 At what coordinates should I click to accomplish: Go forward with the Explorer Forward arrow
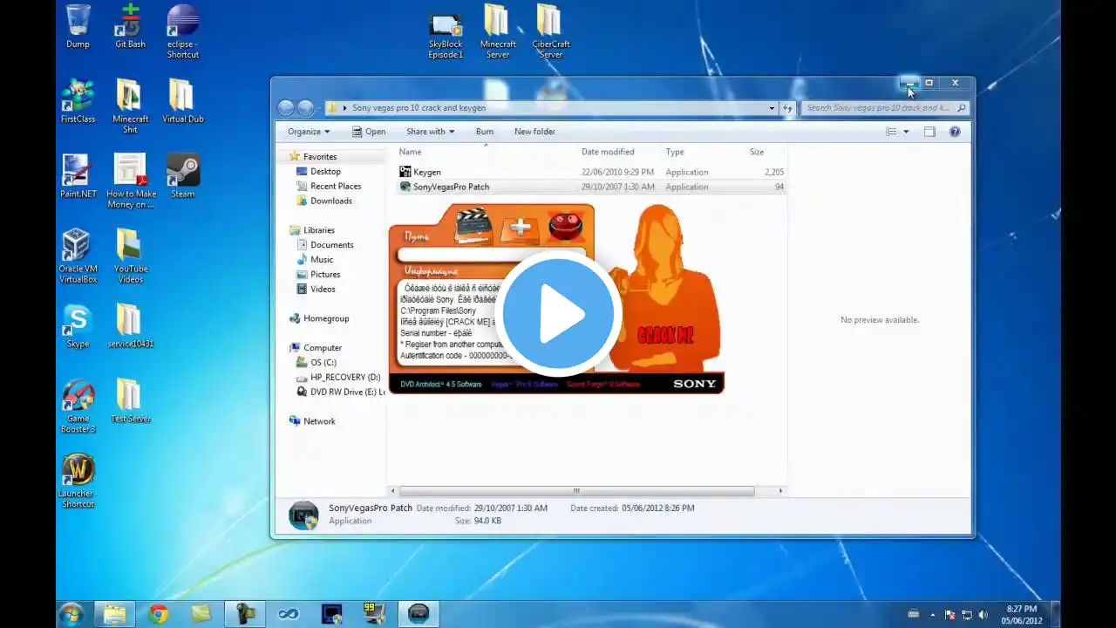coord(305,108)
